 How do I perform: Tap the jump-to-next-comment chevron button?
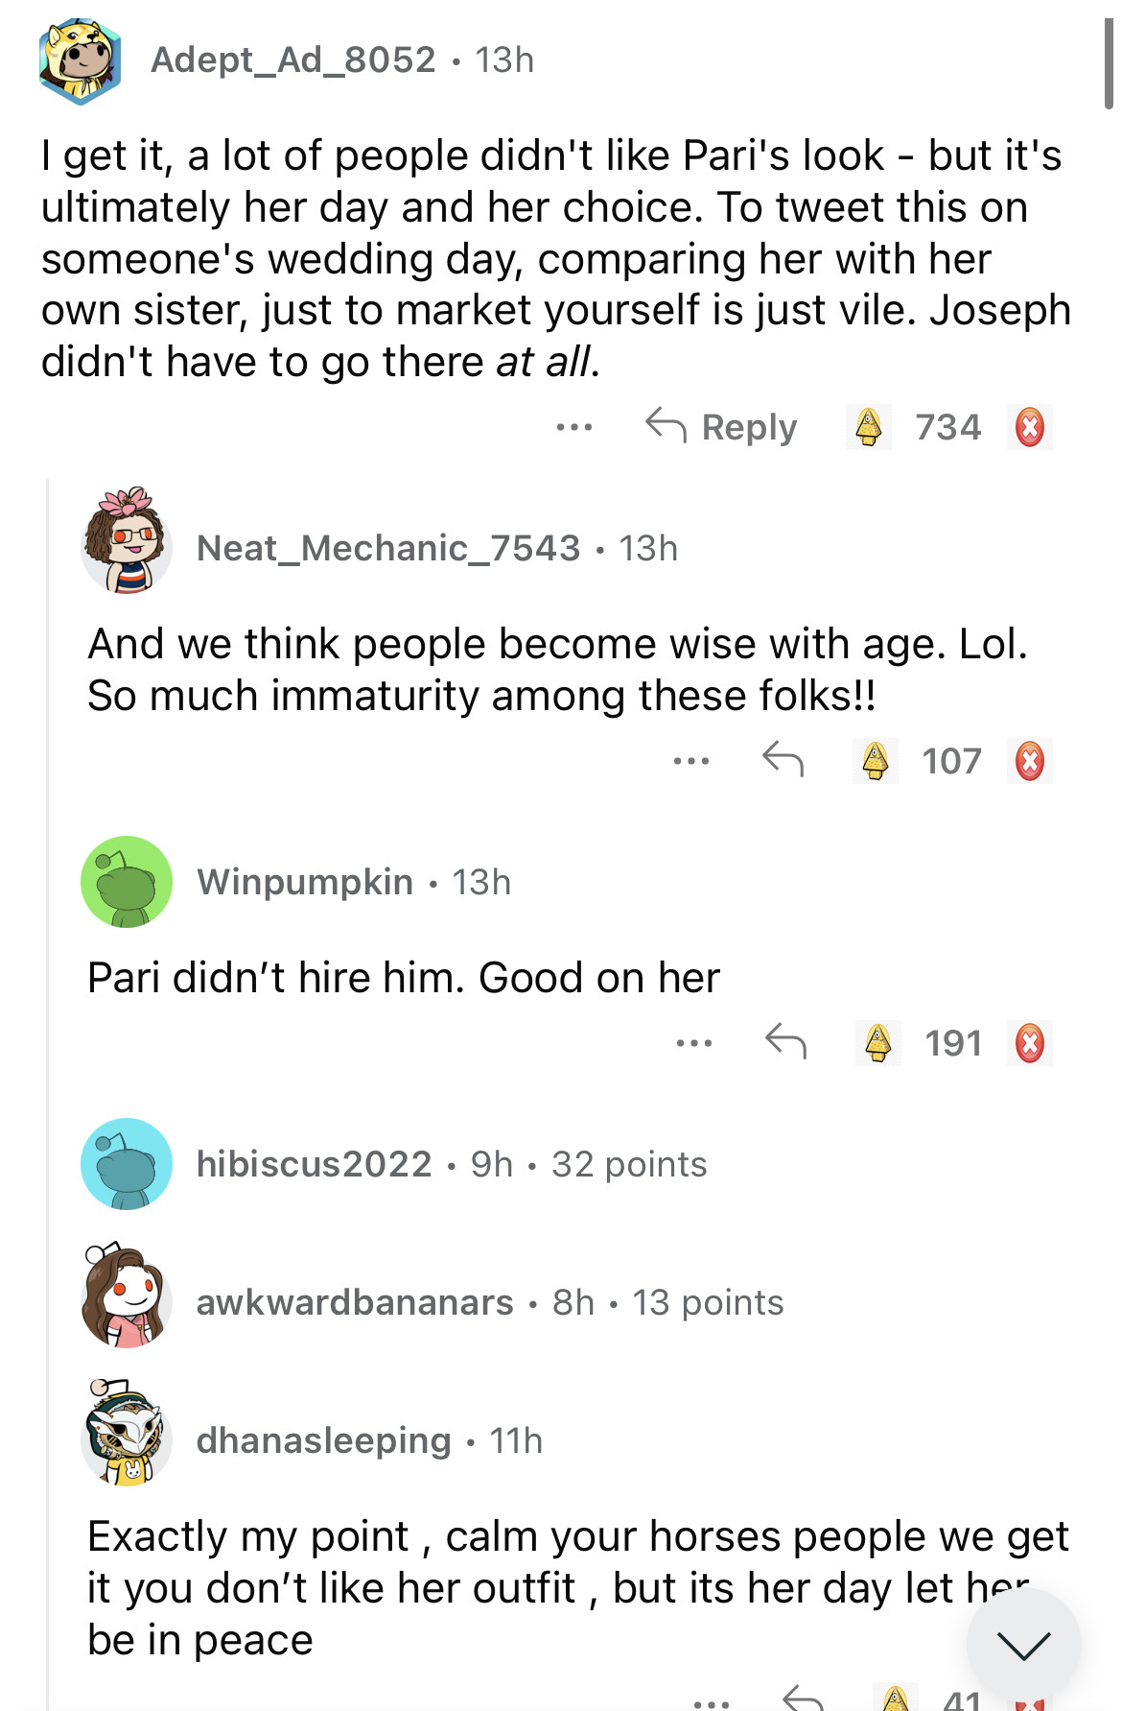(1023, 1645)
